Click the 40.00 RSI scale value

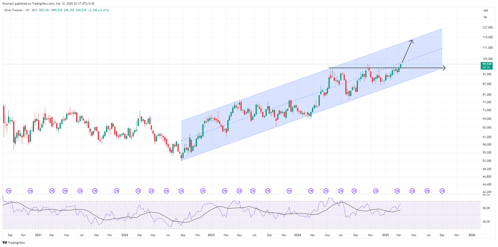pyautogui.click(x=486, y=222)
